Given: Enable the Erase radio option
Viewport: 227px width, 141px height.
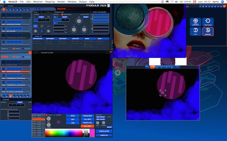Looking at the screenshot, I should click(54, 115).
